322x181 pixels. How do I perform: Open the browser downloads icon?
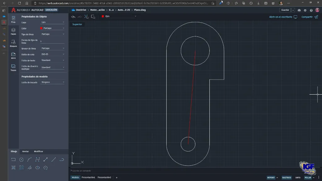click(258, 3)
